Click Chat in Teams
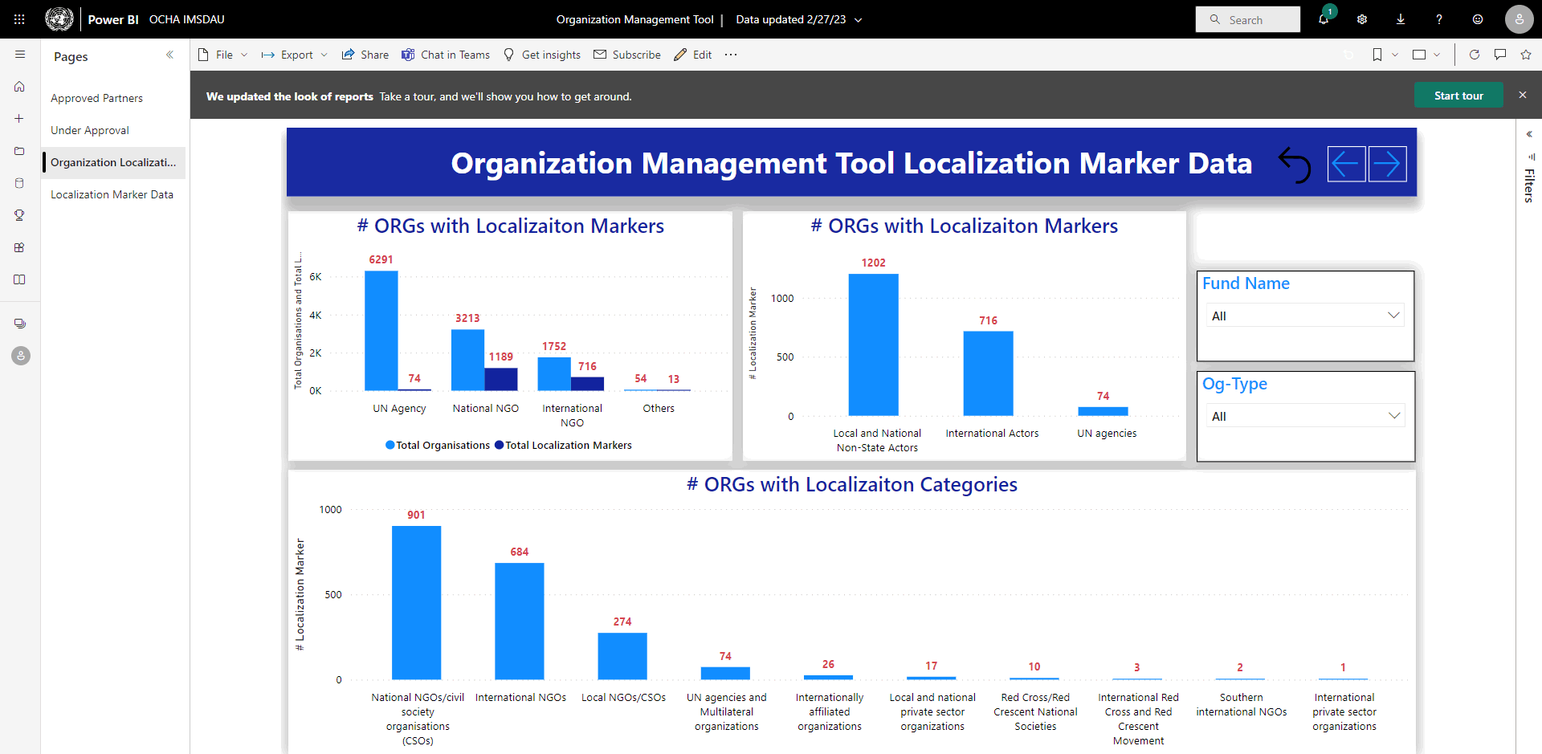This screenshot has width=1542, height=754. 446,55
